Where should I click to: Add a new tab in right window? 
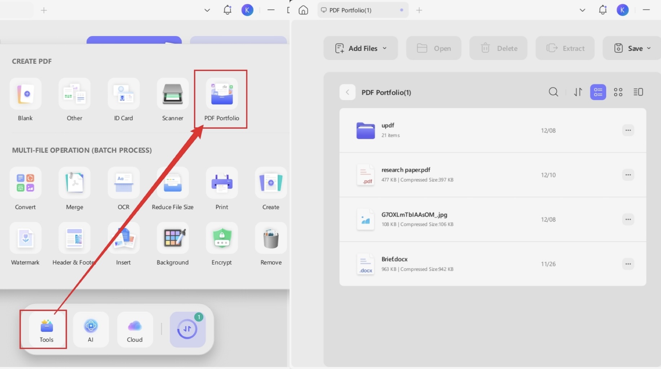click(x=419, y=10)
